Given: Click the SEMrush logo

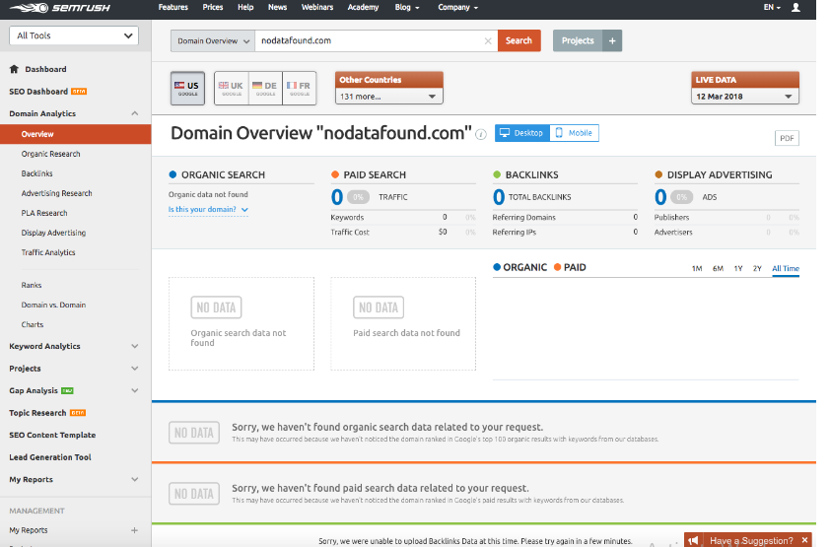Looking at the screenshot, I should pos(59,8).
